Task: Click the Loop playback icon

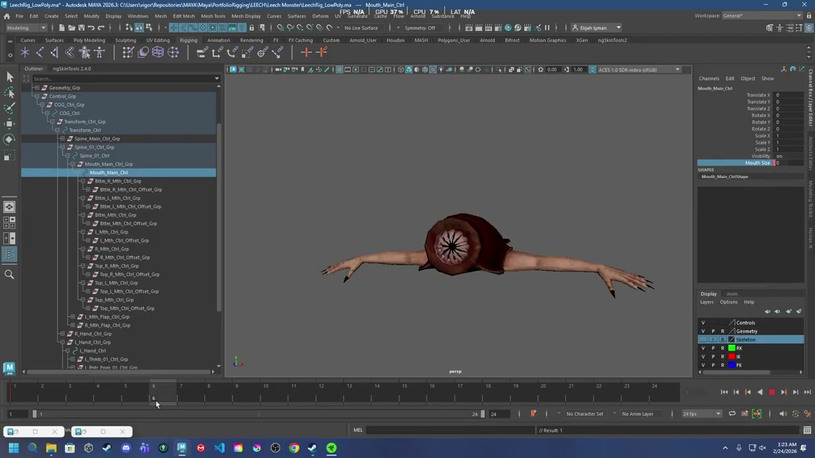Action: click(x=732, y=413)
